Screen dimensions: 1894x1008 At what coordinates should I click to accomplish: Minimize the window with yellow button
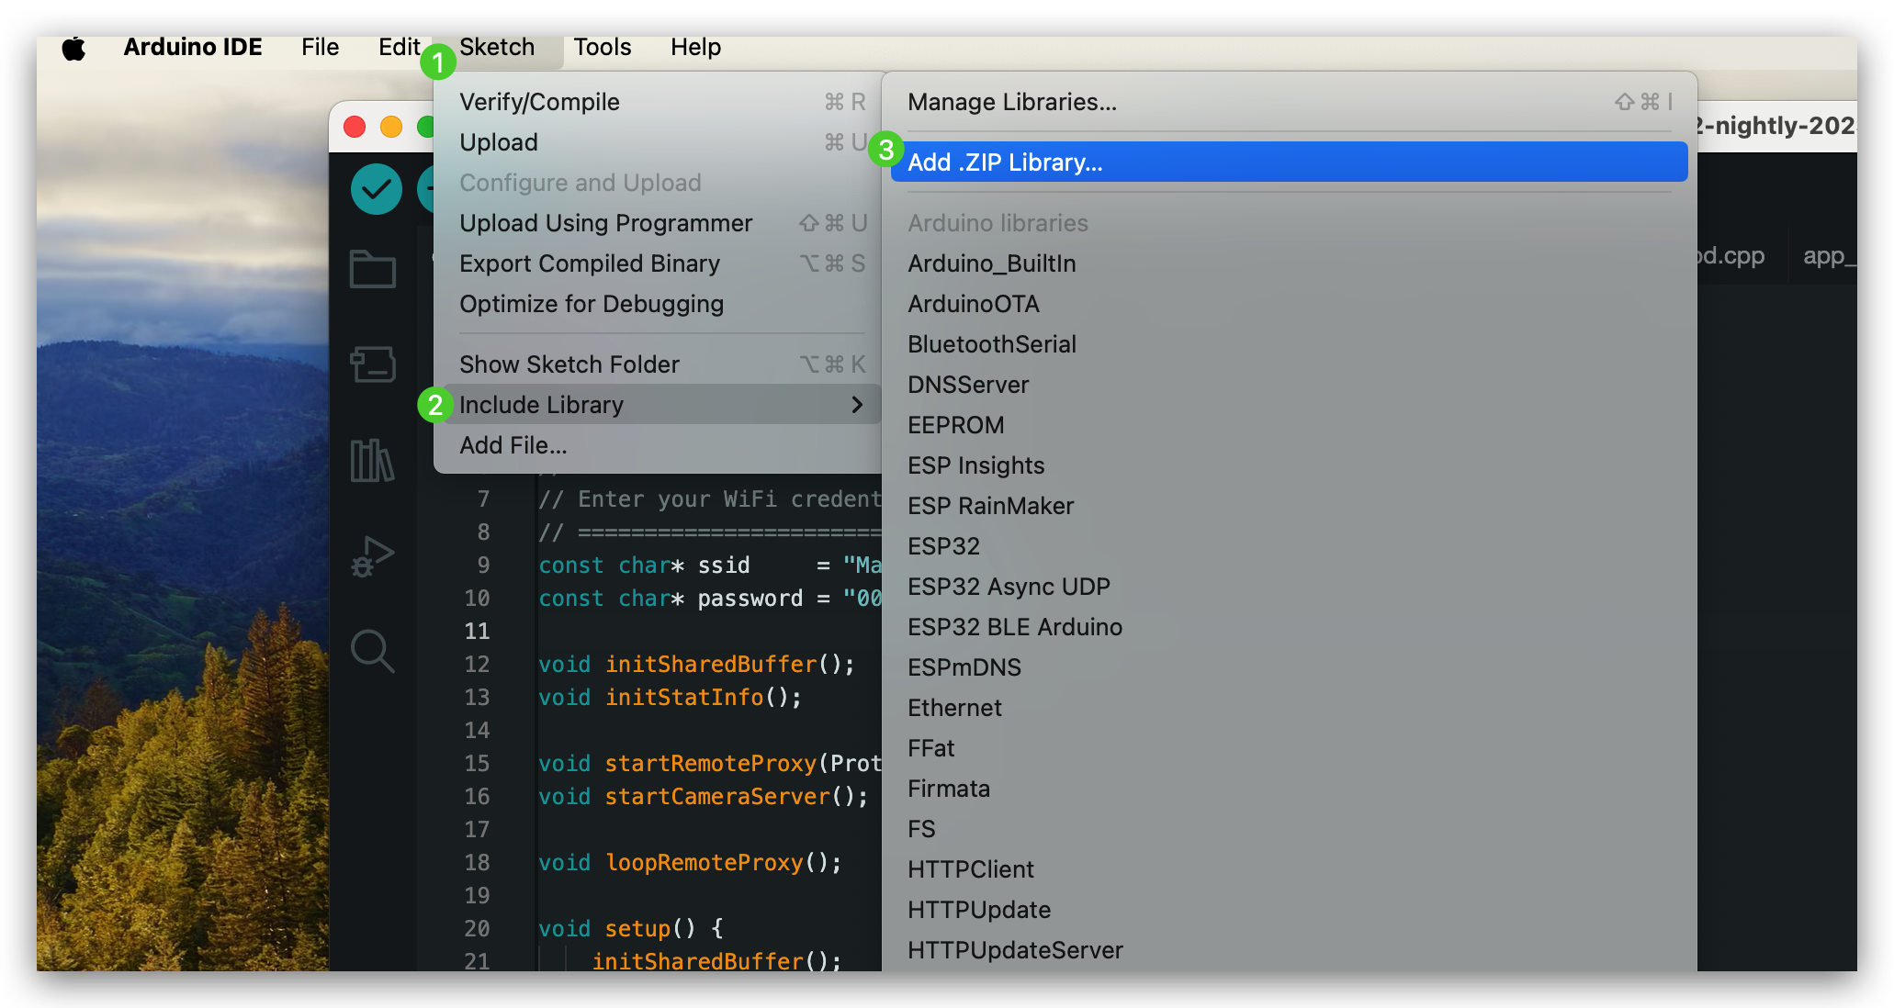(x=391, y=127)
